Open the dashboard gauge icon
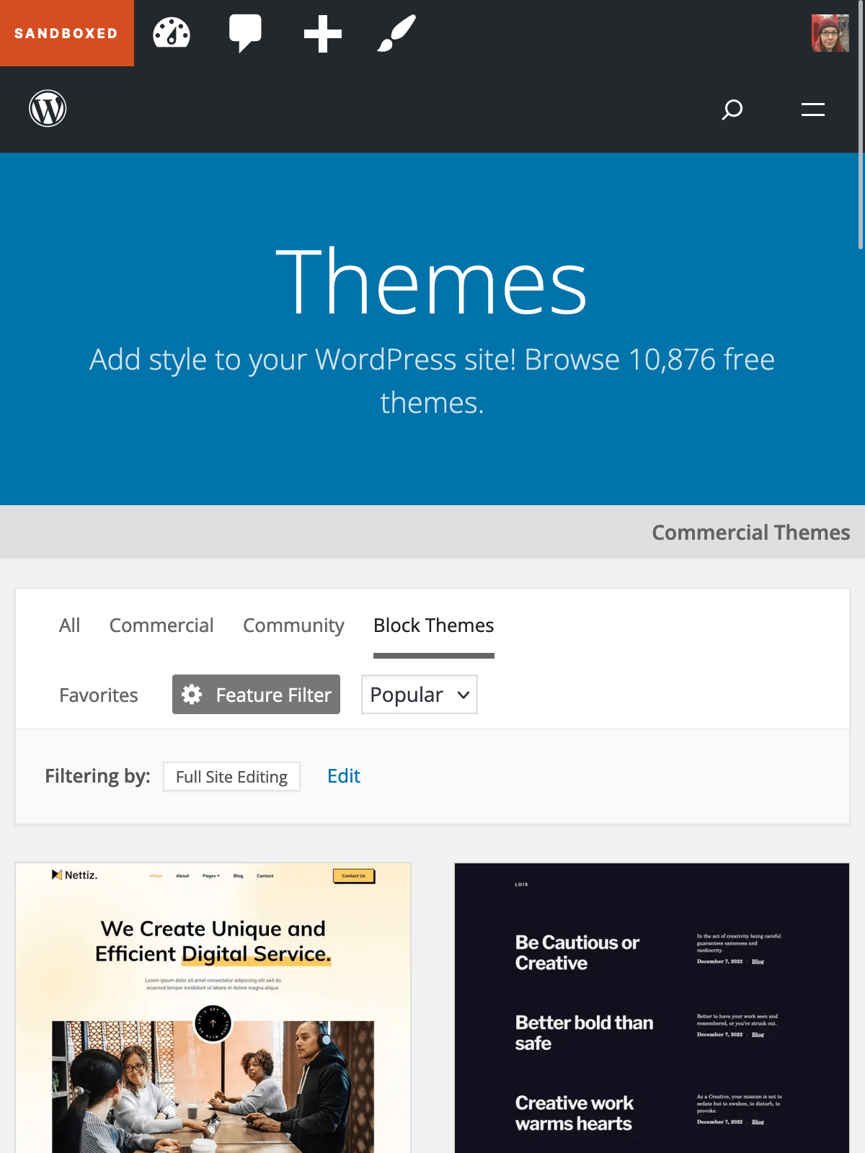Image resolution: width=865 pixels, height=1153 pixels. click(172, 33)
